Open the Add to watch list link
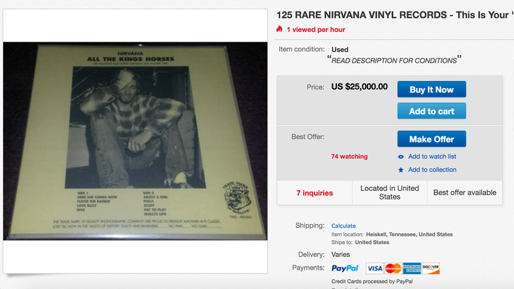 (432, 157)
